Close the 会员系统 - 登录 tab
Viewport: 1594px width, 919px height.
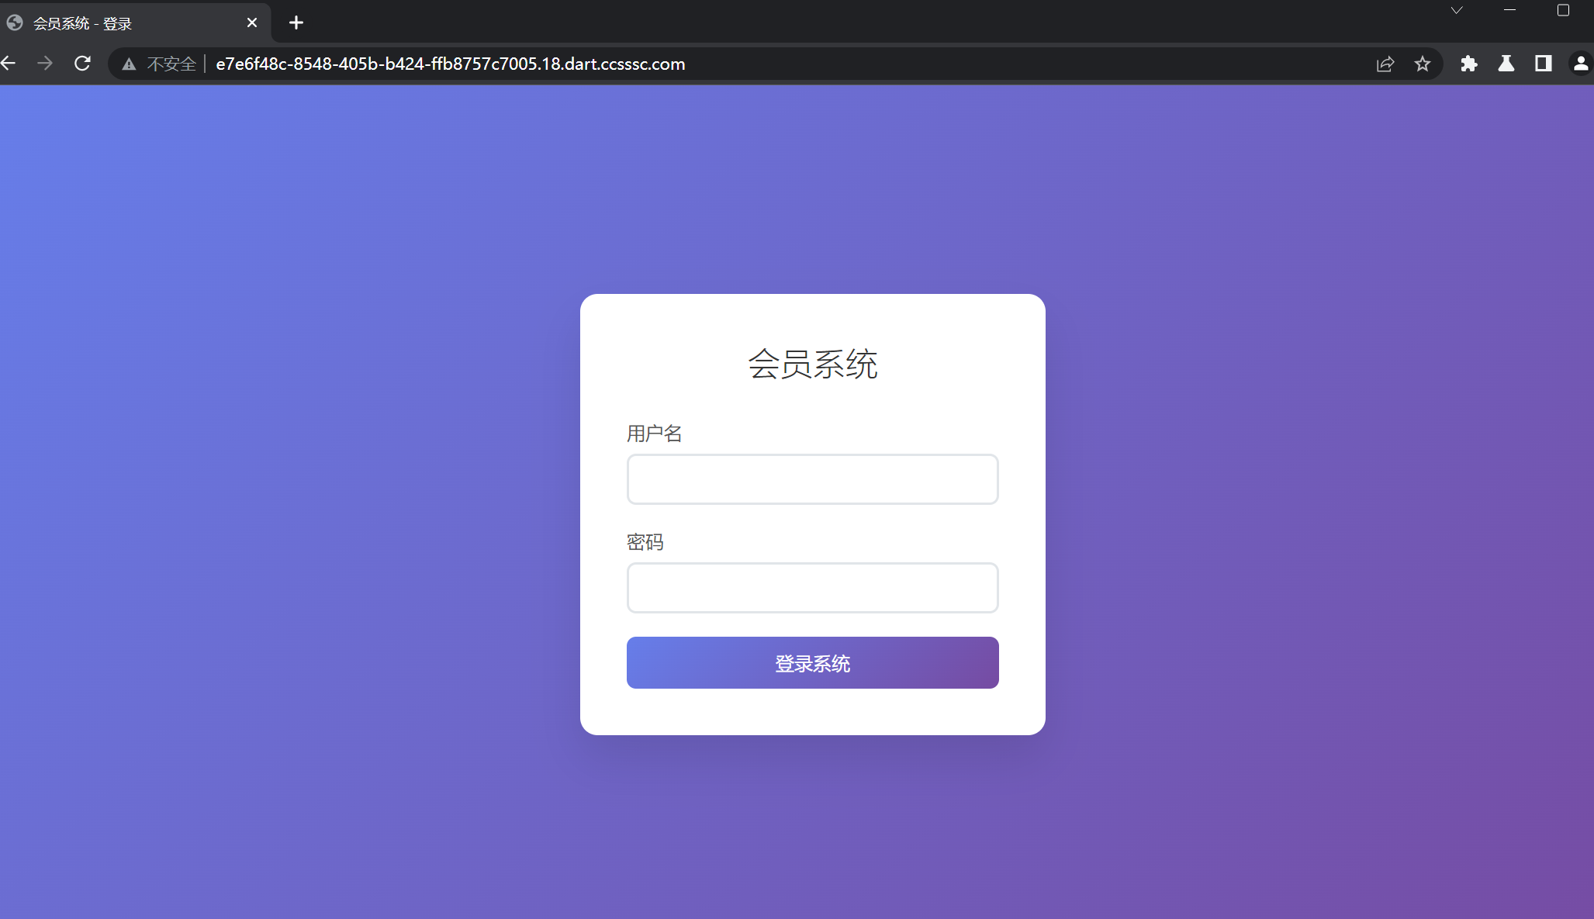(252, 22)
